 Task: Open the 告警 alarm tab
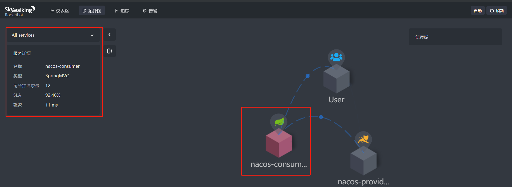pos(150,11)
